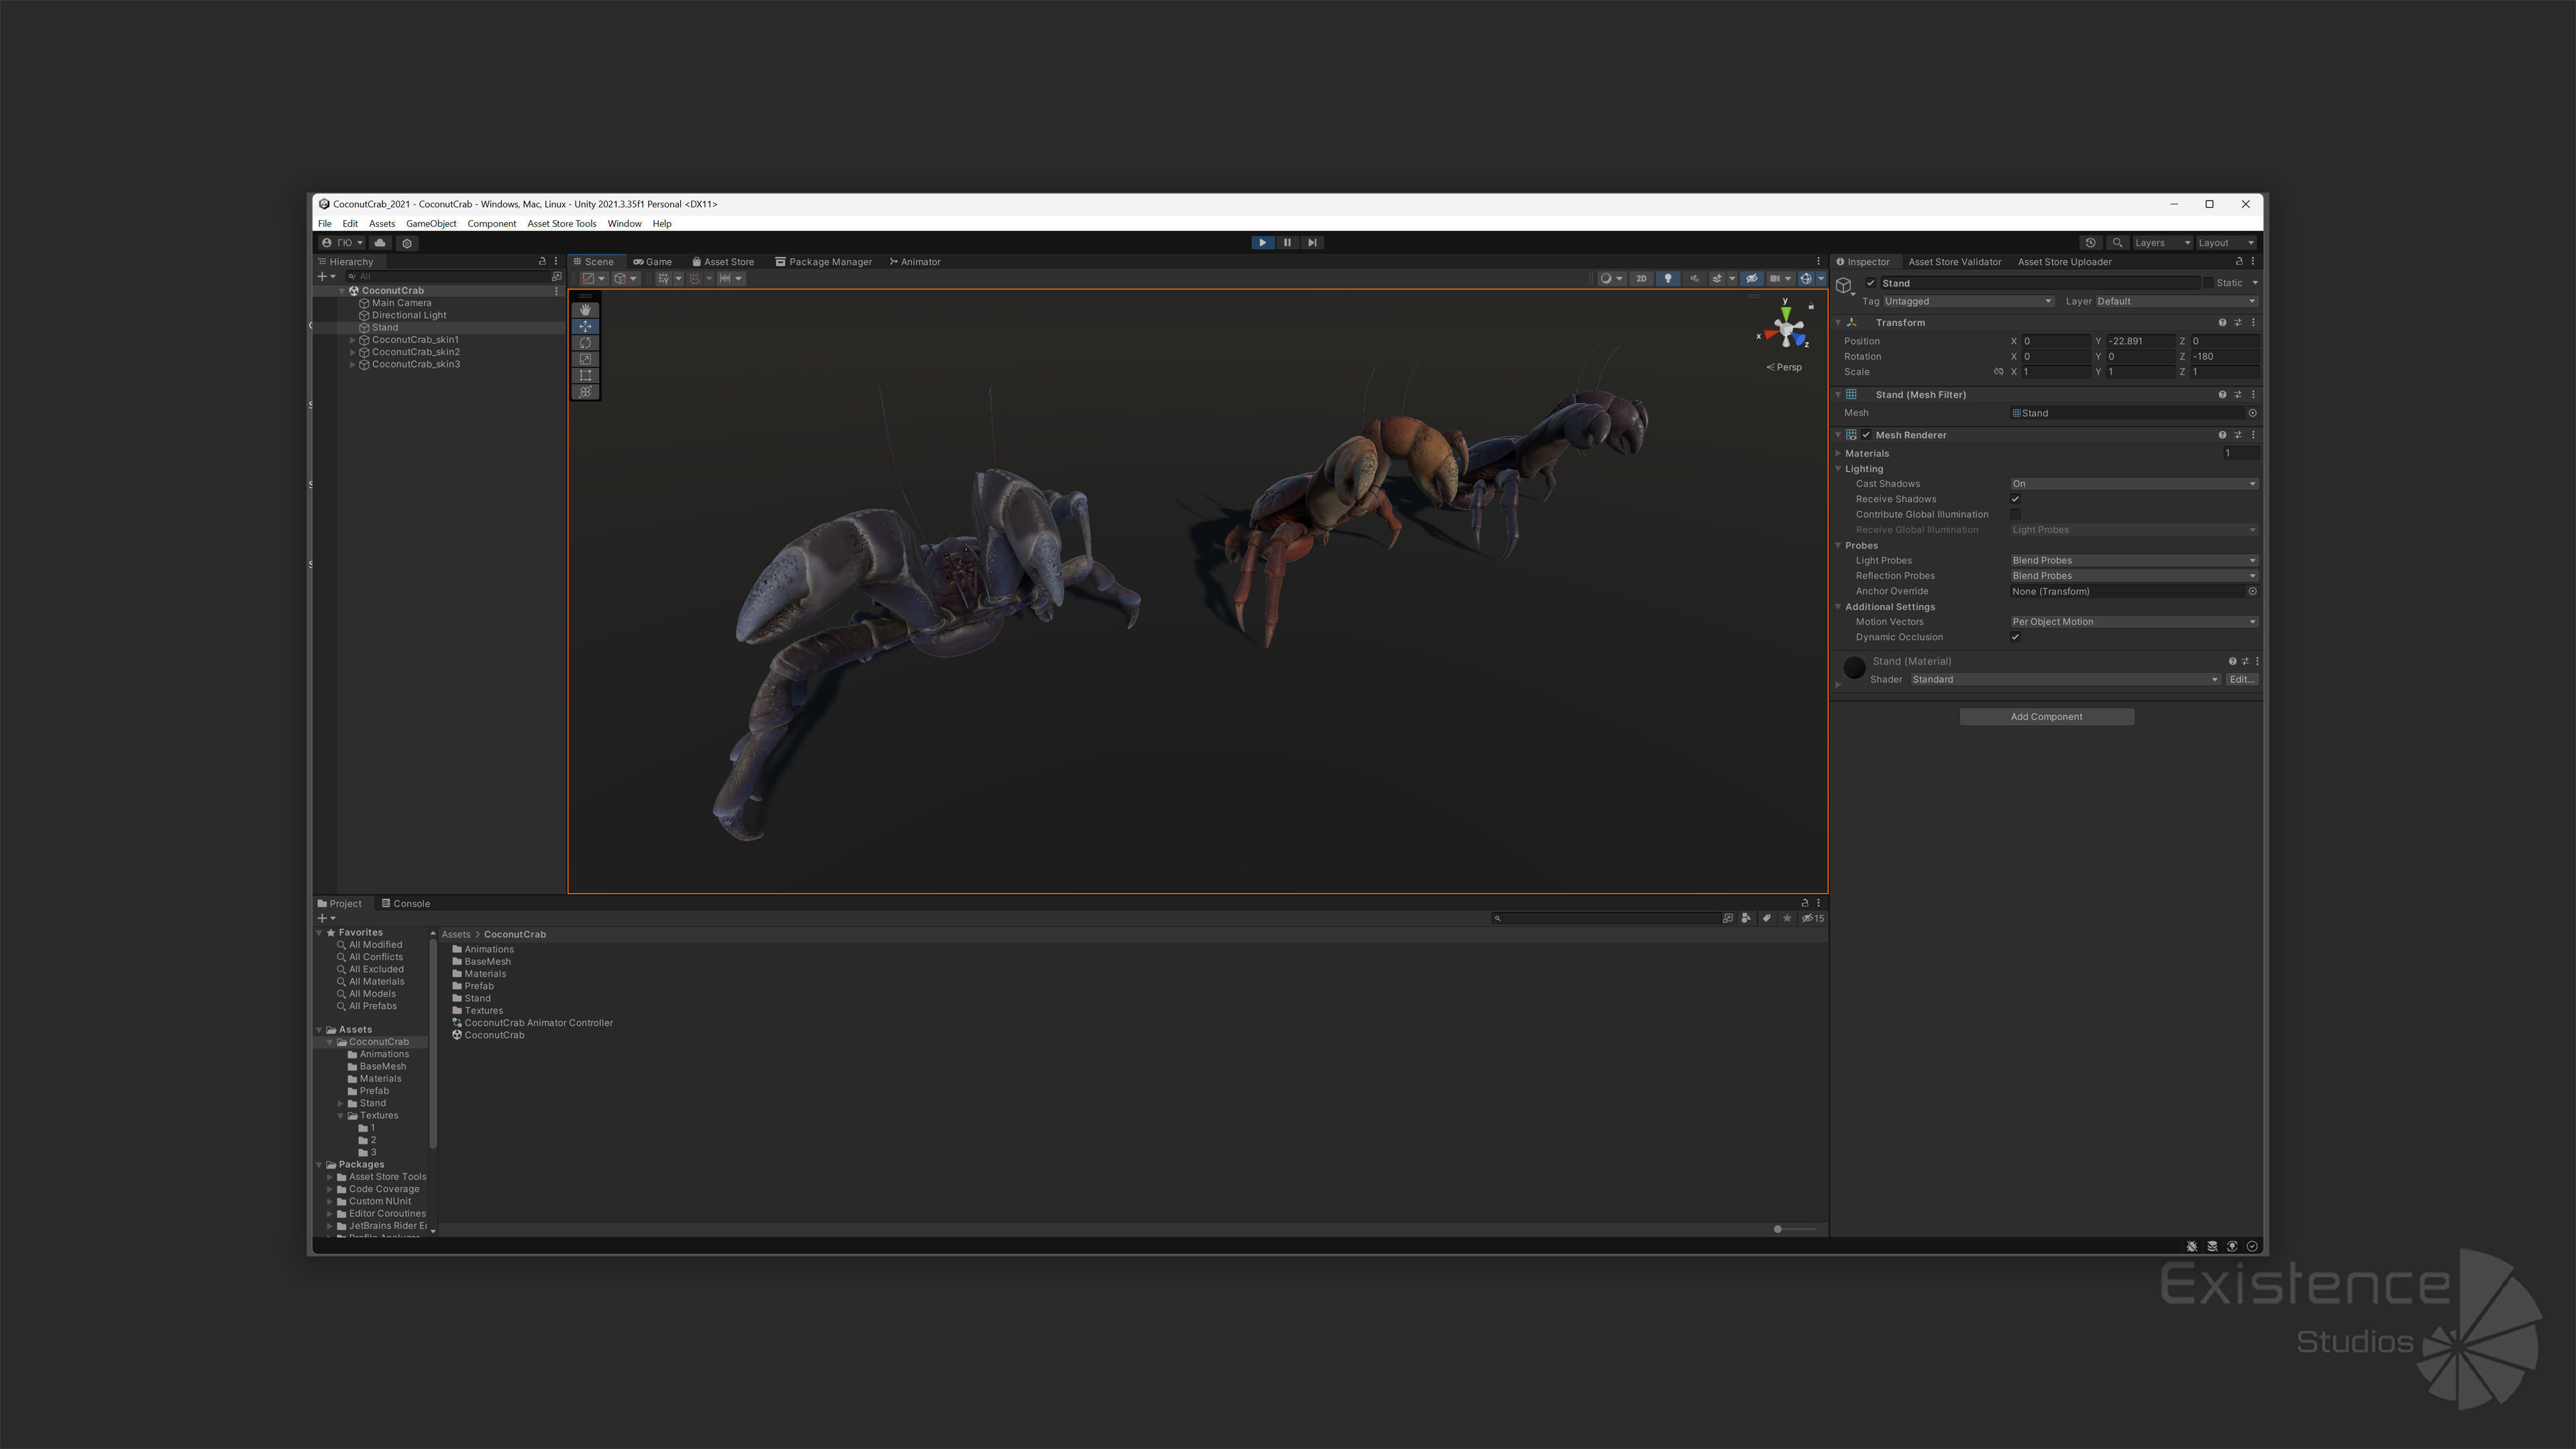This screenshot has width=2576, height=1449.
Task: Click the Persp projection label
Action: coord(1784,367)
